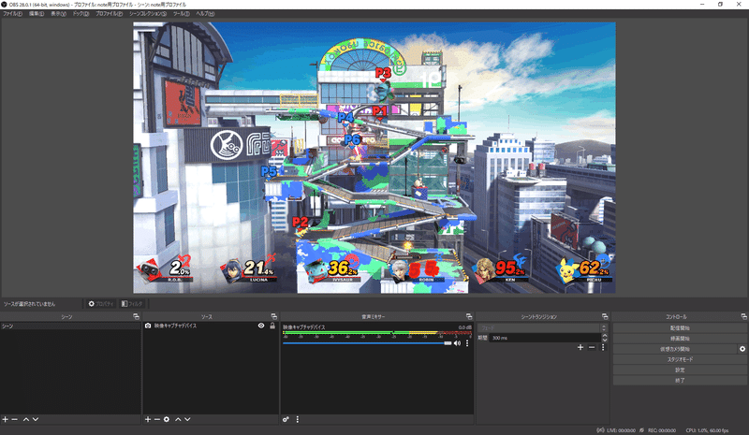Click the LIVE: 00:00:00 status text

[621, 430]
